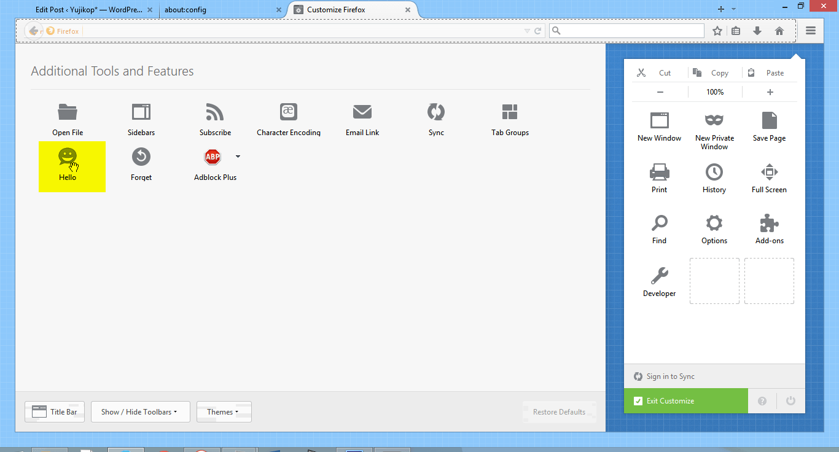Close the Customize Firefox tab
The width and height of the screenshot is (839, 452).
pyautogui.click(x=408, y=10)
